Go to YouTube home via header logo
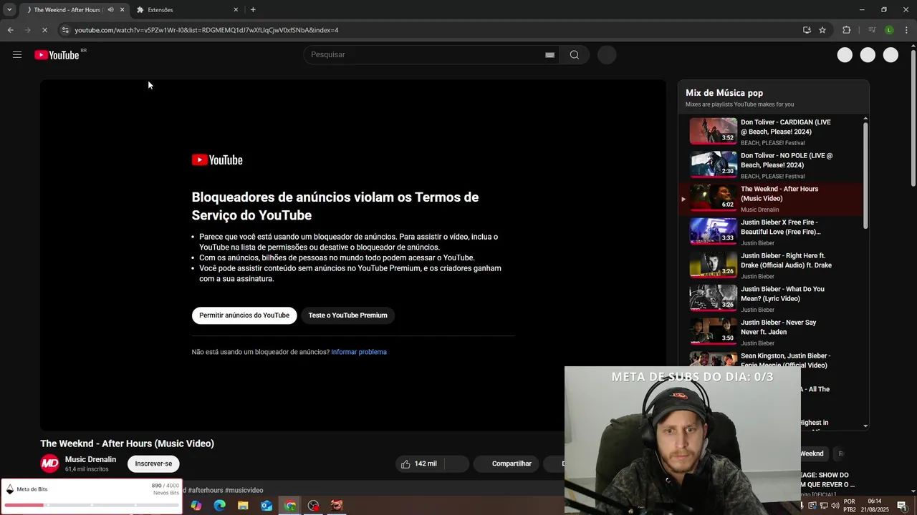917x515 pixels. (x=57, y=55)
